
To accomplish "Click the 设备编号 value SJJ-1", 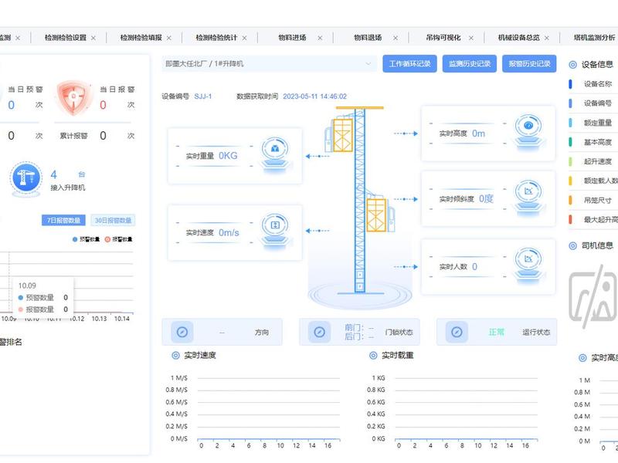I will tap(203, 96).
